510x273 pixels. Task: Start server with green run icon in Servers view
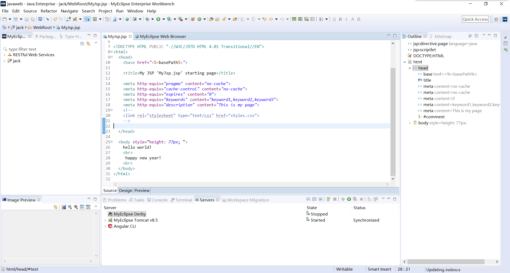tap(349, 199)
